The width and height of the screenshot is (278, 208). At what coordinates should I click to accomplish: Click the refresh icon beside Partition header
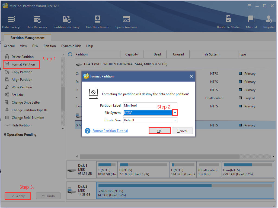click(70, 54)
